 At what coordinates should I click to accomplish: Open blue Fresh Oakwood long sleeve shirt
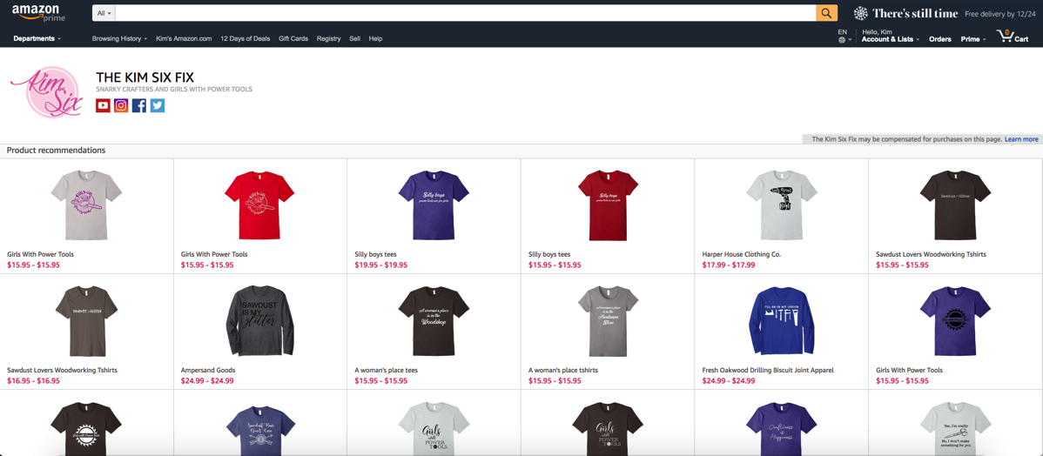click(781, 320)
